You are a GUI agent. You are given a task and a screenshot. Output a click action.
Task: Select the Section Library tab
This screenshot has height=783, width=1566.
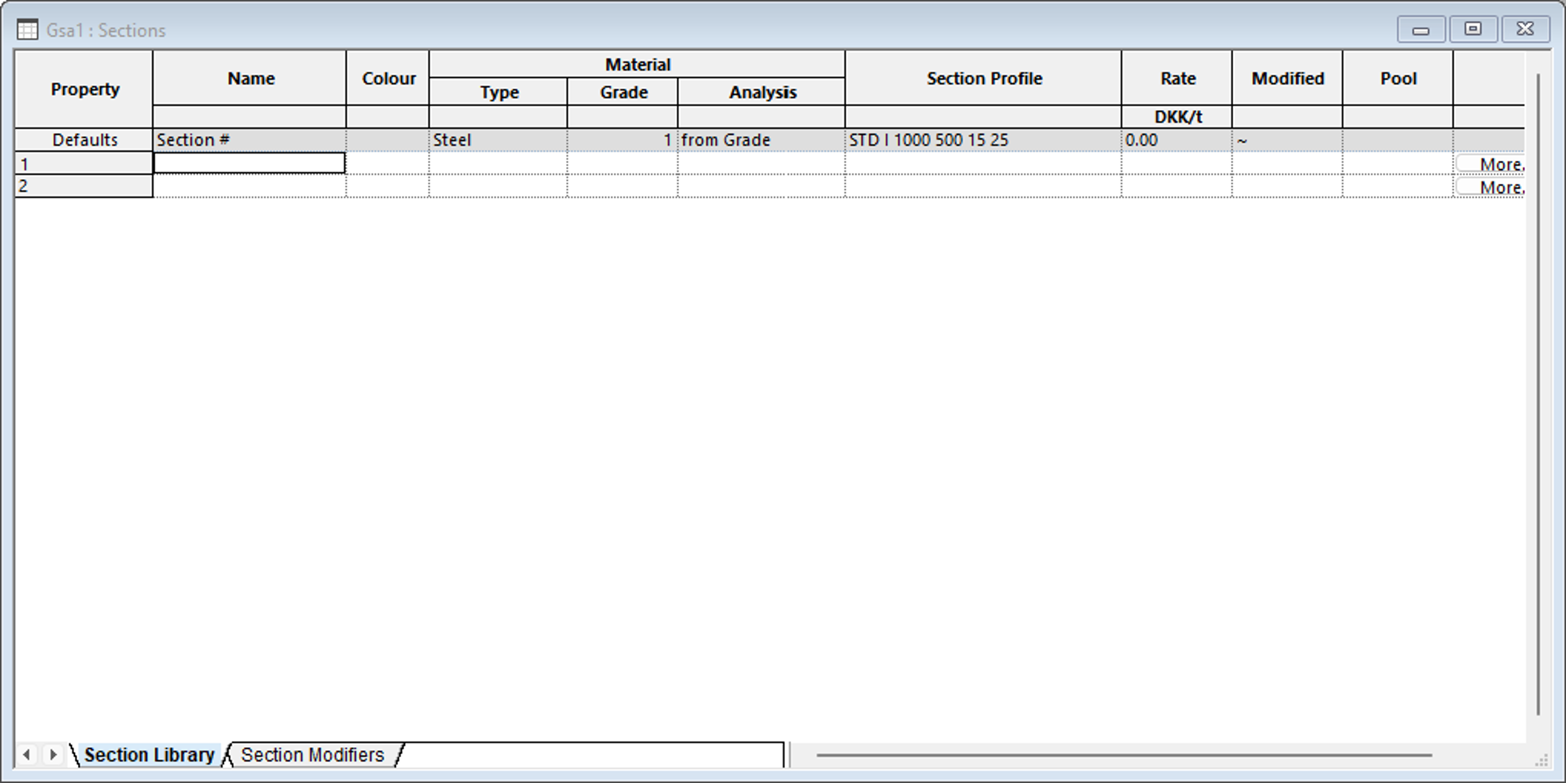(x=149, y=754)
